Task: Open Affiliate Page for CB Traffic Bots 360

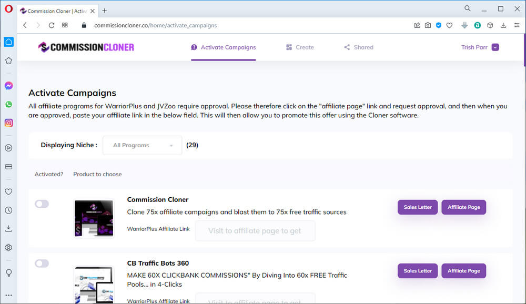Action: pyautogui.click(x=463, y=271)
